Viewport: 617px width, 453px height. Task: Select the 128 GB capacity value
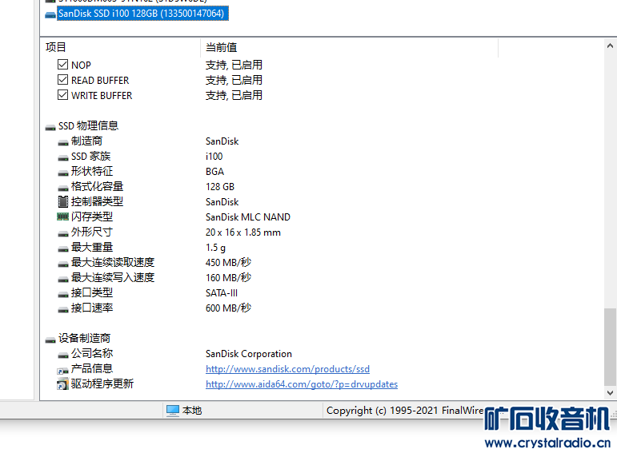[x=220, y=187]
